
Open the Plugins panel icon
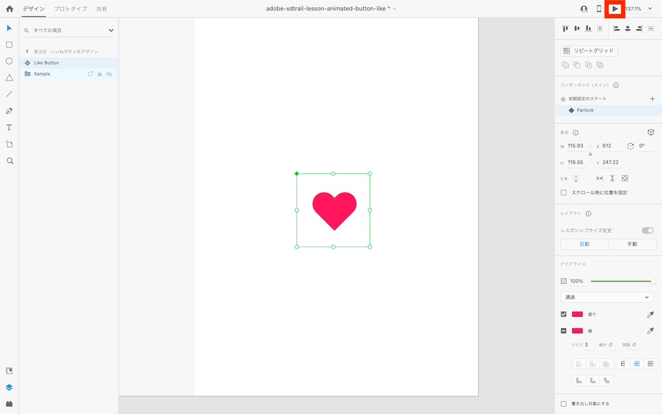[9, 404]
